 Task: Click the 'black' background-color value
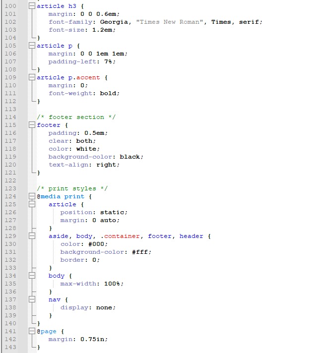tap(130, 157)
